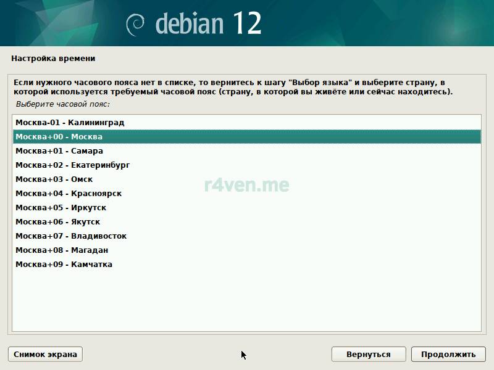494x370 pixels.
Task: Choose the "Москва+04 - Красноярск" time zone
Action: click(69, 194)
